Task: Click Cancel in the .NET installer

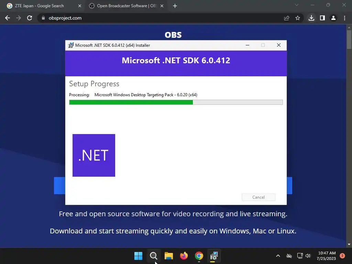Action: click(x=258, y=197)
